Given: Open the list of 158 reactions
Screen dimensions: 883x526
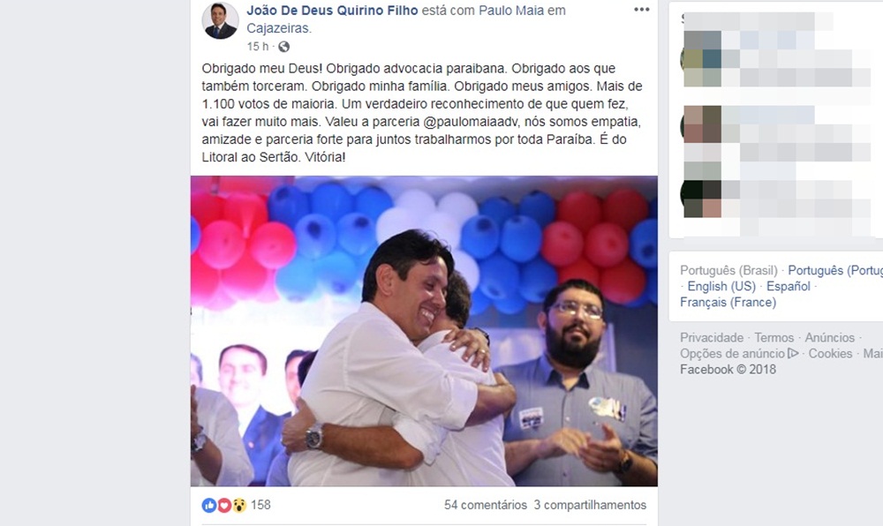Looking at the screenshot, I should (260, 505).
